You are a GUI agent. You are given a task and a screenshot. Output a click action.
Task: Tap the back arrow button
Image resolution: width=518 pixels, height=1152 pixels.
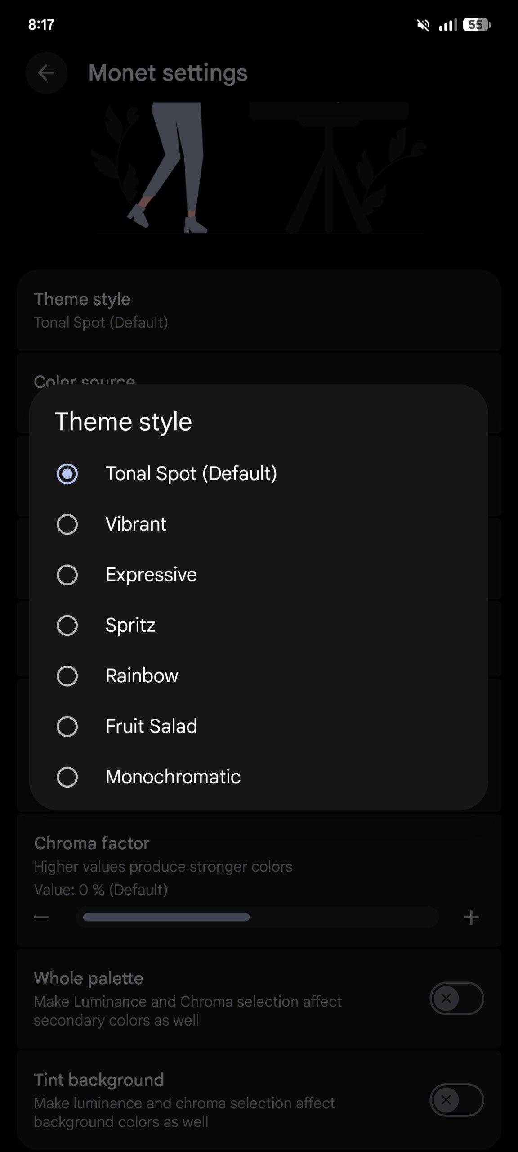pos(46,73)
